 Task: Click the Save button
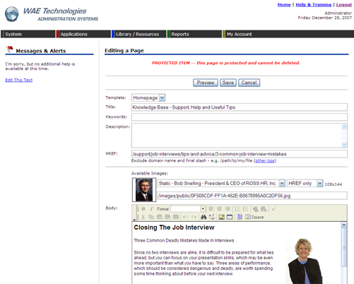[x=228, y=83]
